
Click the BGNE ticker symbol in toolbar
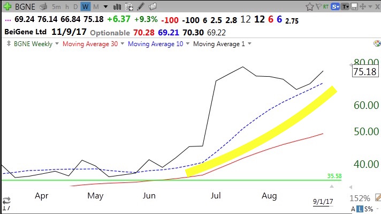click(x=25, y=6)
